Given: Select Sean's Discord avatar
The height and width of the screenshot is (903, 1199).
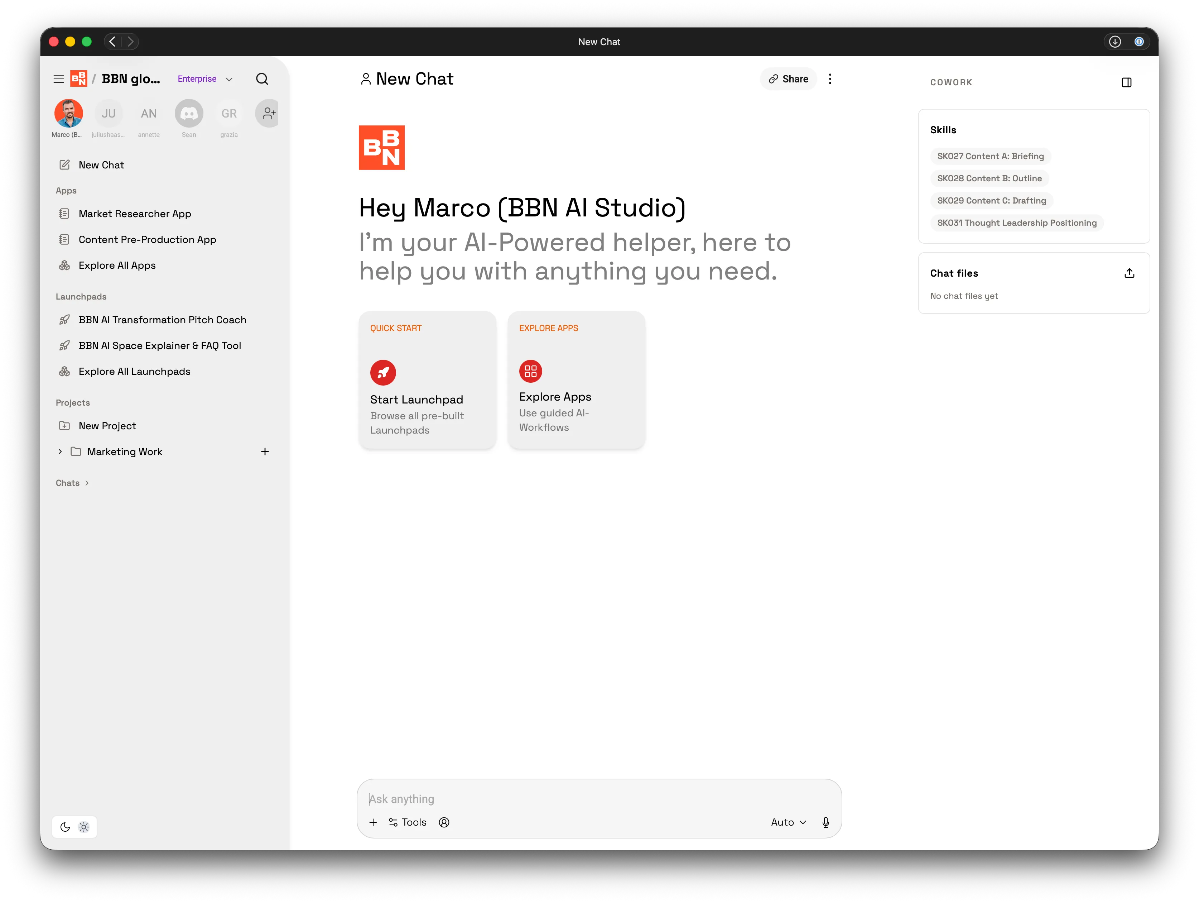Looking at the screenshot, I should [x=189, y=113].
